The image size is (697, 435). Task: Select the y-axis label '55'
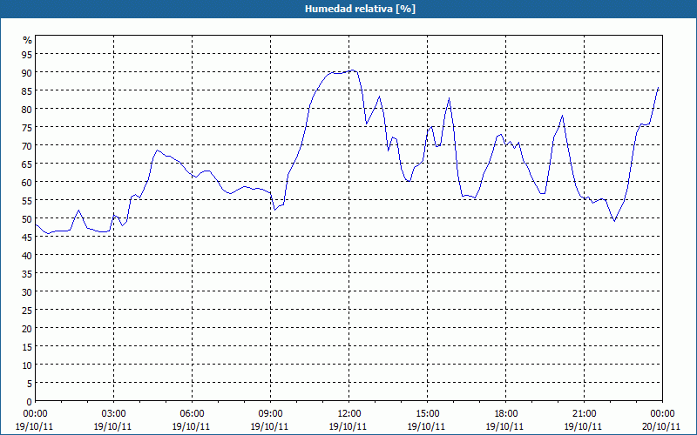28,201
